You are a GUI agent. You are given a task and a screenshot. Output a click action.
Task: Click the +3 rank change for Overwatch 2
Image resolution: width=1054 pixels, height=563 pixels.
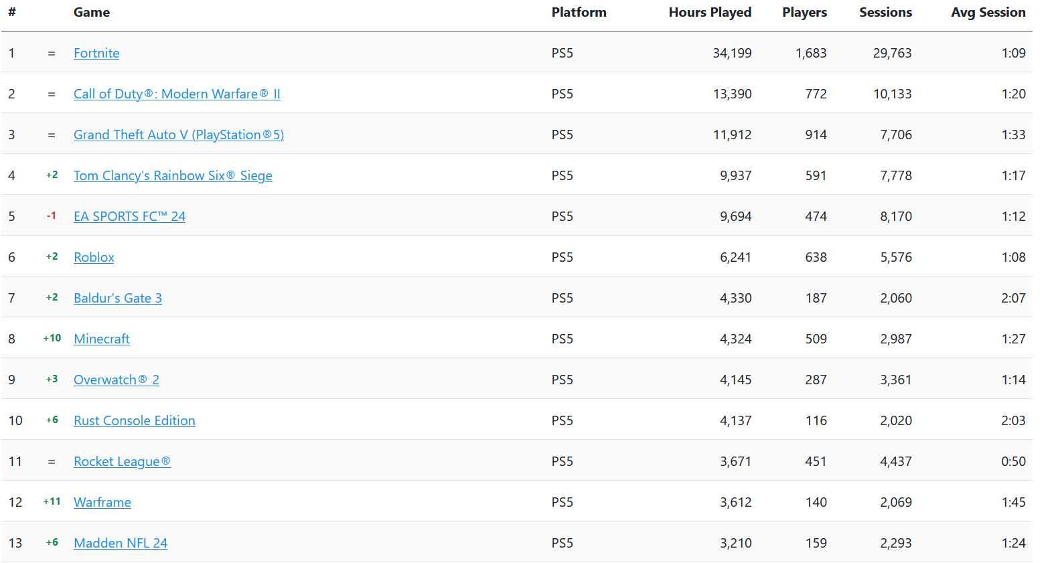point(52,379)
